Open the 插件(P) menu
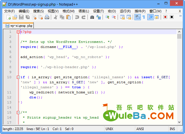The image size is (185, 134). pyautogui.click(x=140, y=11)
